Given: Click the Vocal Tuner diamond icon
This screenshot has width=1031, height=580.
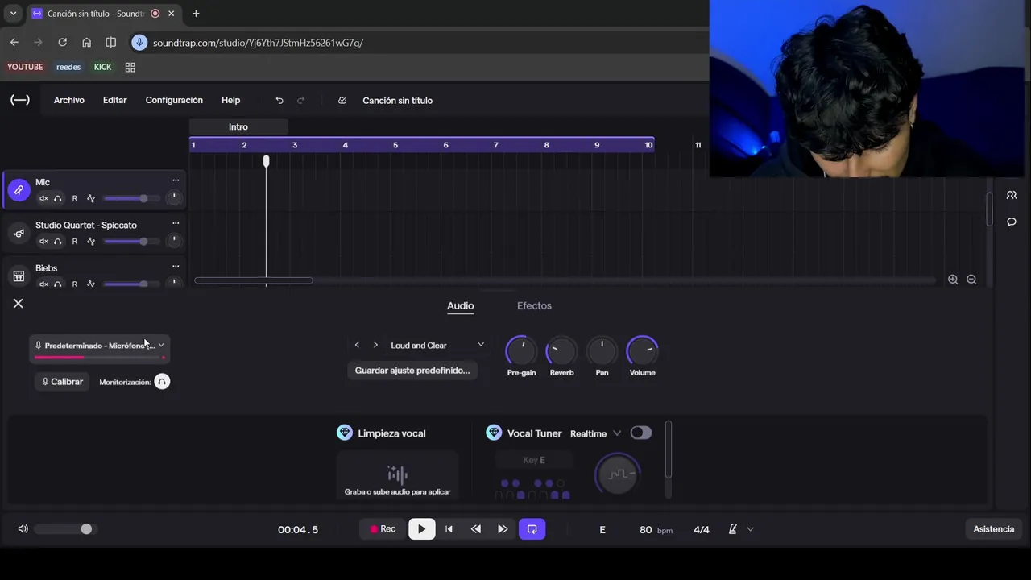Looking at the screenshot, I should (x=494, y=433).
